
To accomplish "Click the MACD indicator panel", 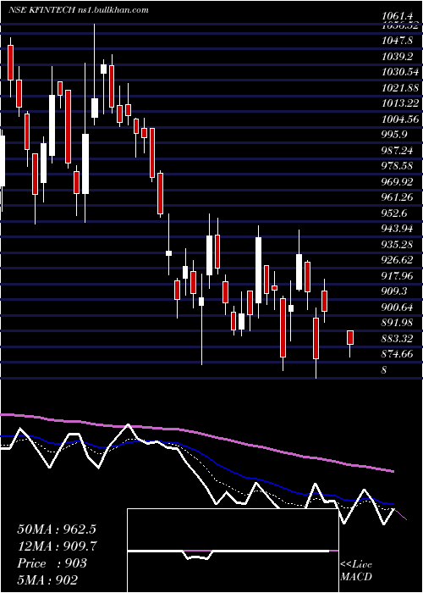I will point(233,551).
